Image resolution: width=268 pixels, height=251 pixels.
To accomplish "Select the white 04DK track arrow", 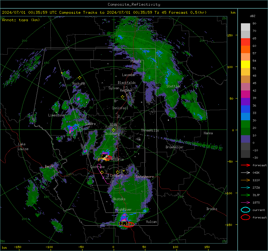I will pyautogui.click(x=245, y=173).
